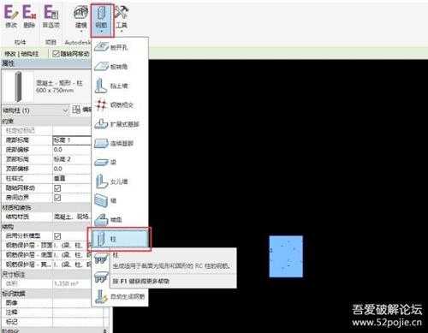This screenshot has height=333, width=428.
Task: Open the 钢筋 rebar dropdown button
Action: point(102,20)
